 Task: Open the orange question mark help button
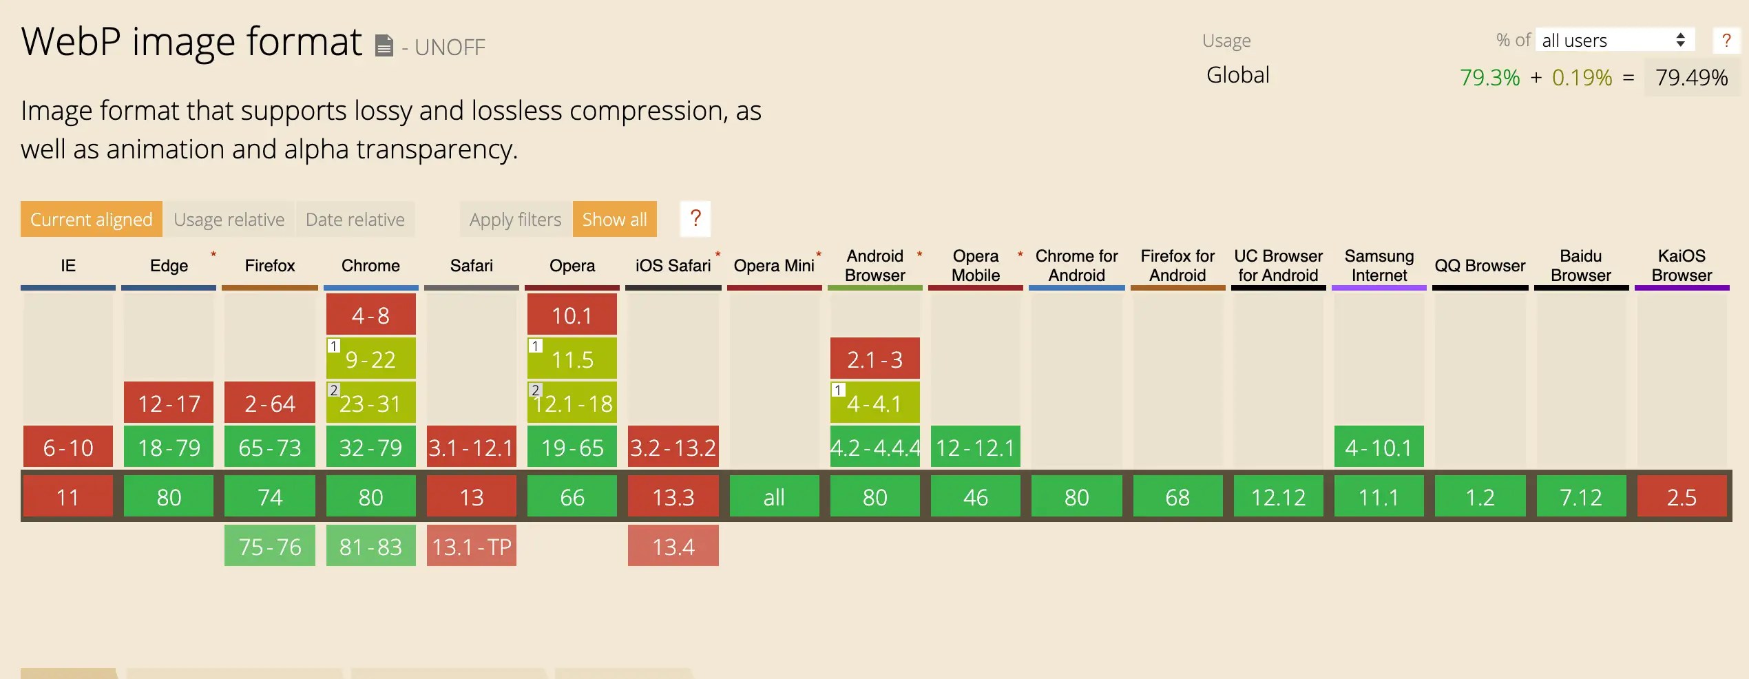point(695,218)
